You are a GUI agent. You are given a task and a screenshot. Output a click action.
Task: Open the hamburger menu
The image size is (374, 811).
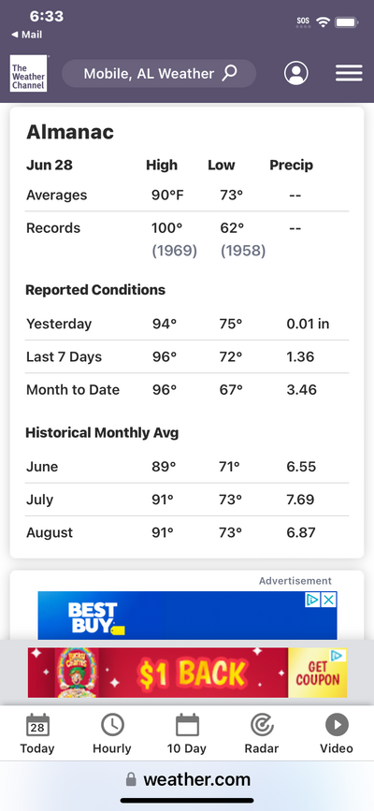(x=349, y=74)
